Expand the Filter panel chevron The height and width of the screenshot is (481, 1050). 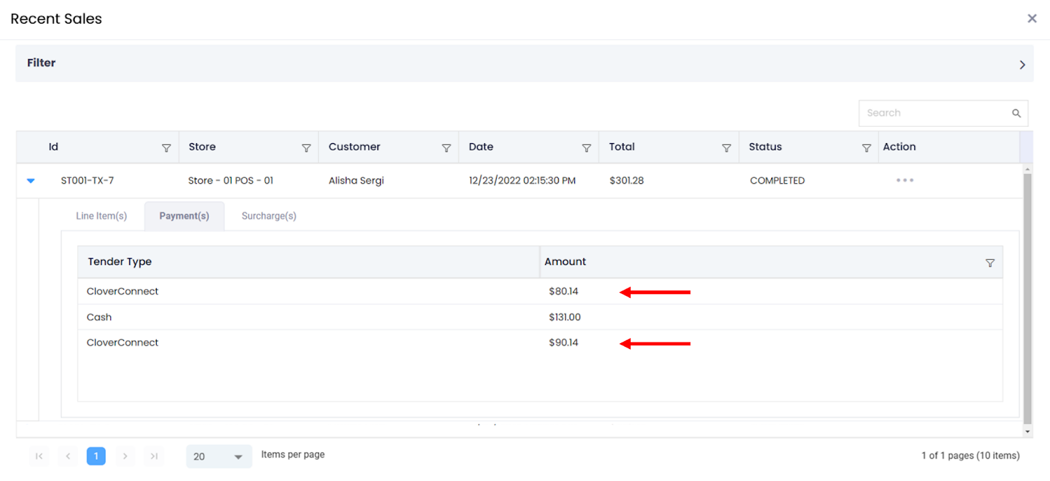(1022, 64)
